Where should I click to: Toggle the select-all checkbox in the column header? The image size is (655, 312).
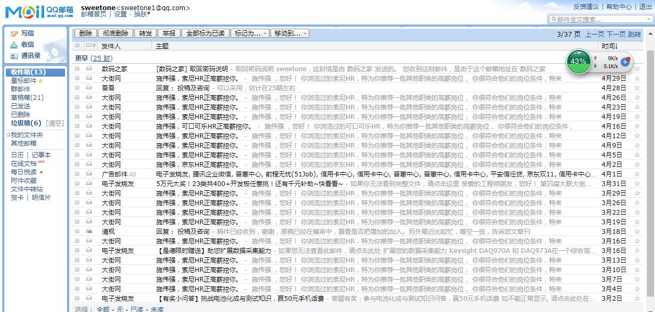(77, 46)
